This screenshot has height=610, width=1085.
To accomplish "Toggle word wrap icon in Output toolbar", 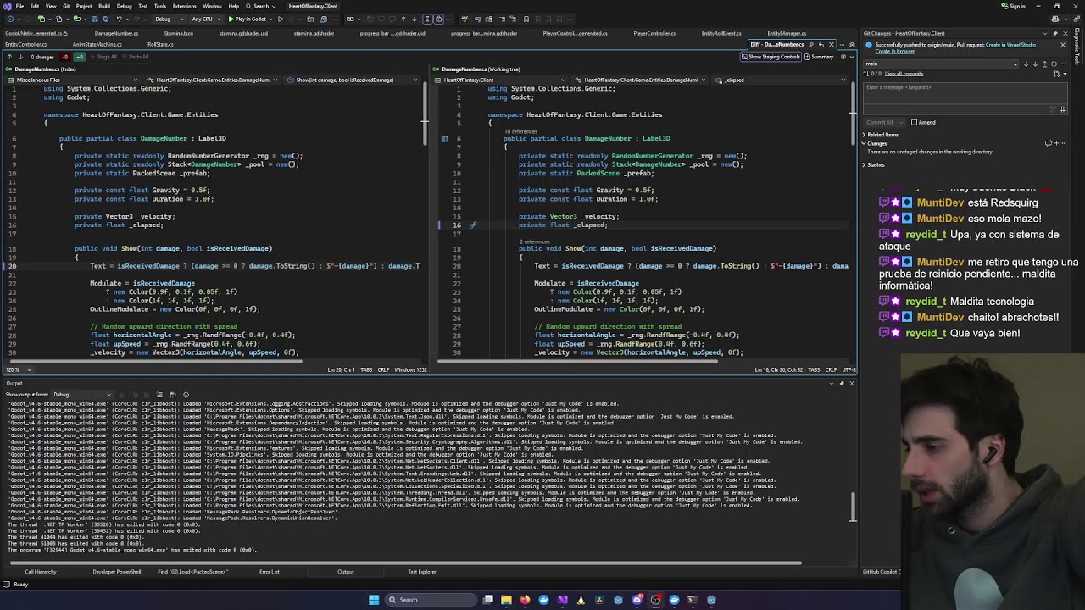I will click(173, 395).
